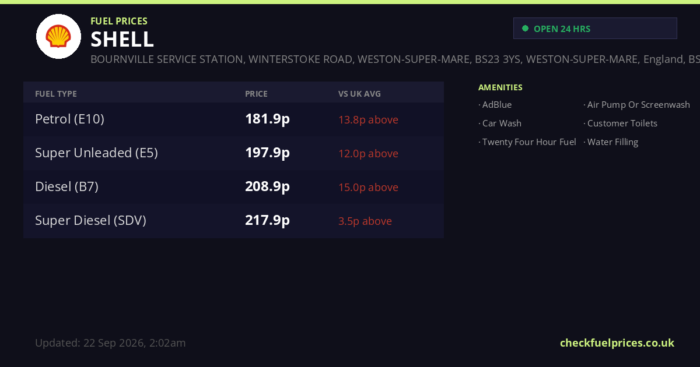700x367 pixels.
Task: Select the Petrol (E10) row label
Action: (x=69, y=119)
